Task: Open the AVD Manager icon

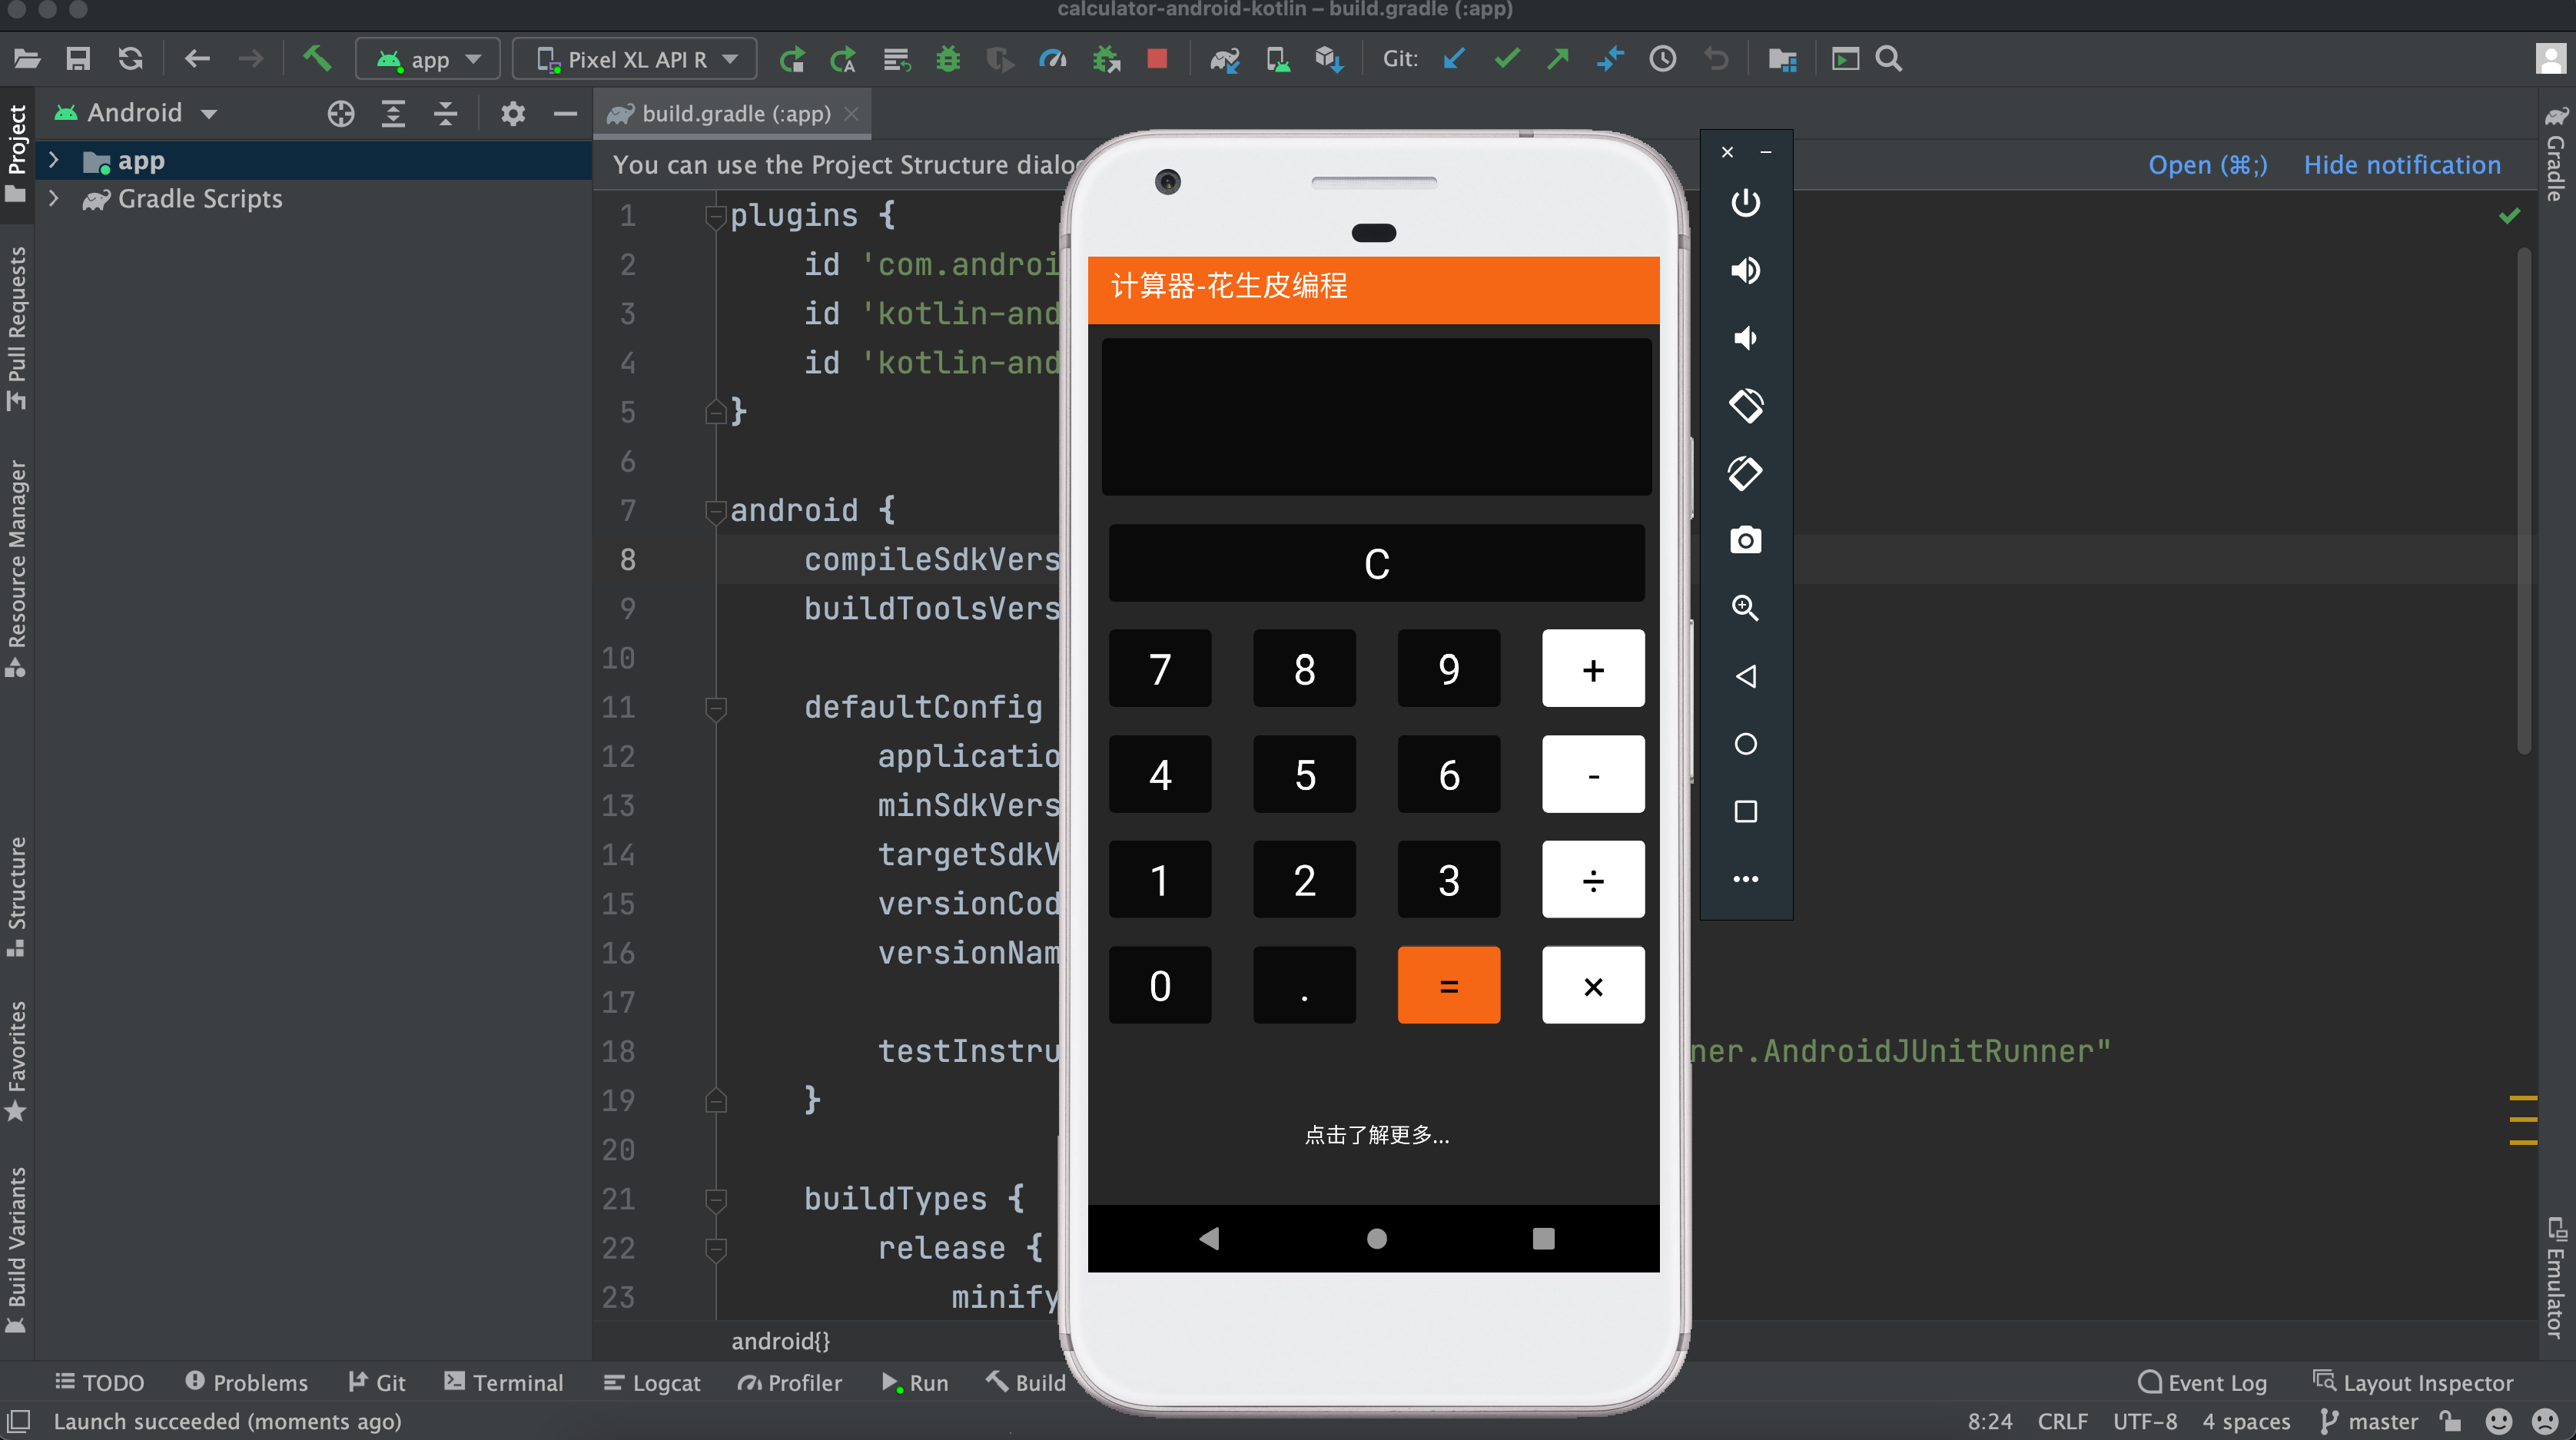Action: click(1277, 59)
